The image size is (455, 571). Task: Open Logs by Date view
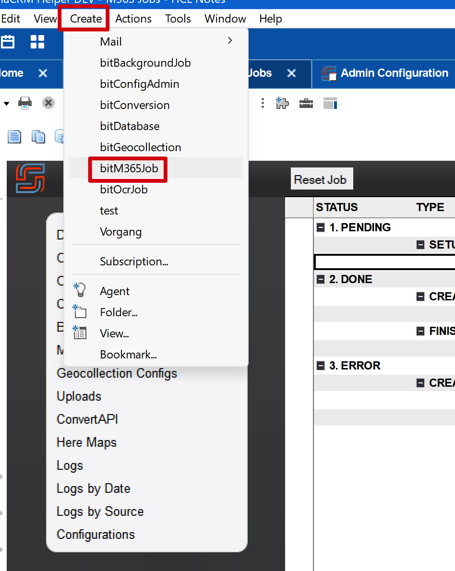point(94,488)
